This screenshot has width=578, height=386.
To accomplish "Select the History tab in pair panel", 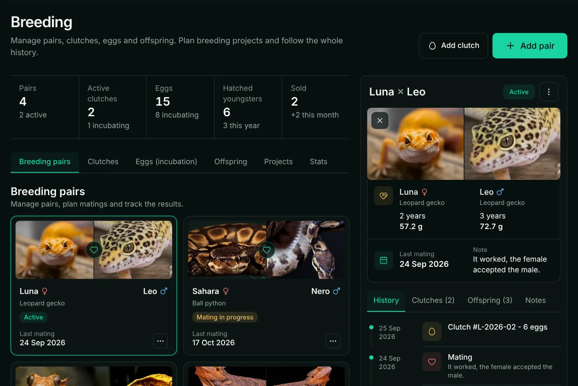I will tap(386, 301).
